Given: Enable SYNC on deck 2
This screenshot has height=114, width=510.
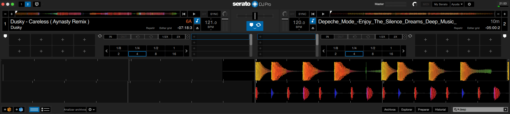Looking at the screenshot, I should (x=302, y=14).
